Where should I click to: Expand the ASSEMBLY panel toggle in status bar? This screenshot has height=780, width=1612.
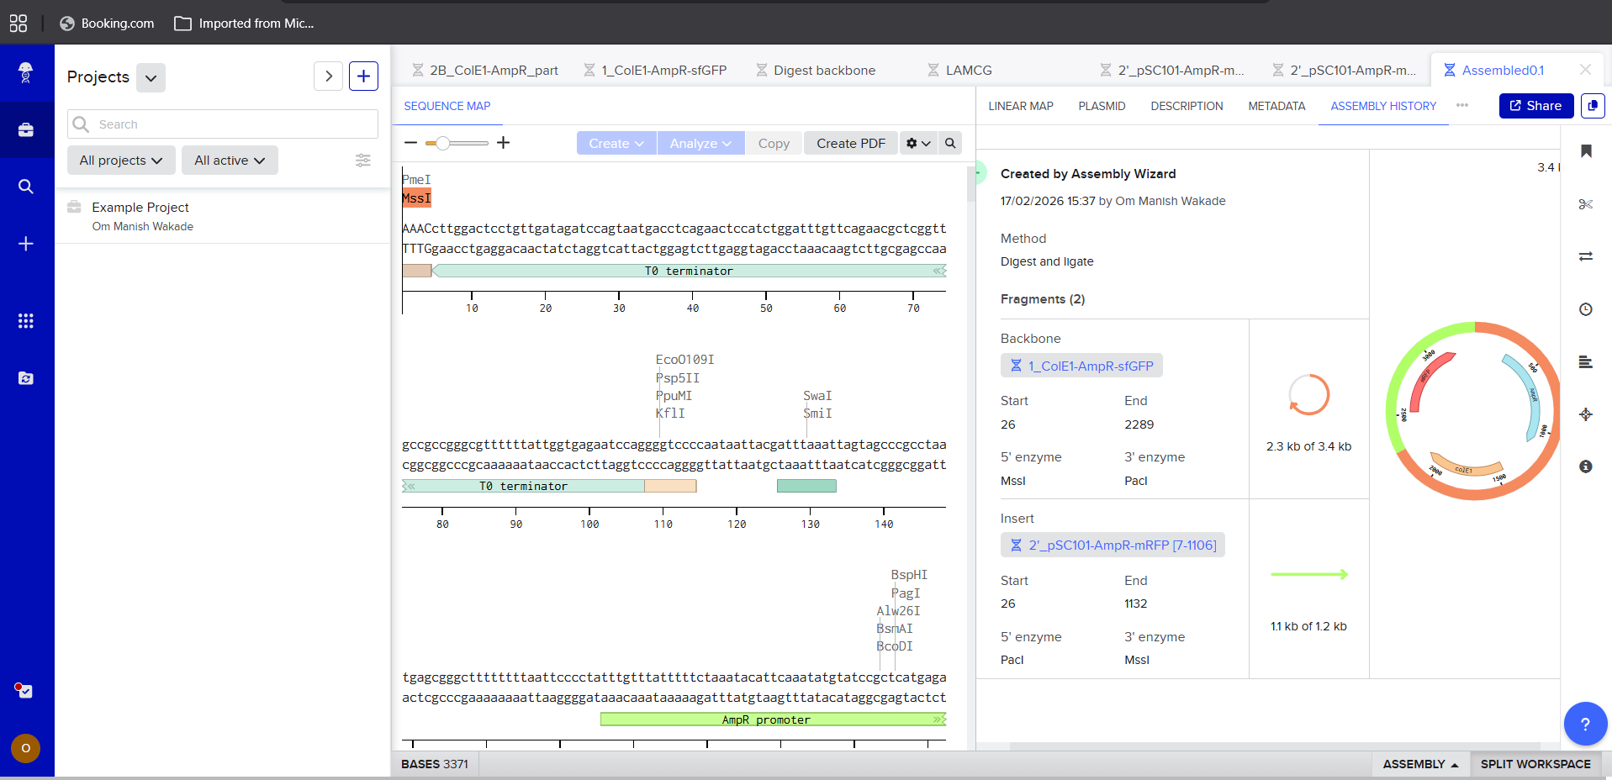[1420, 764]
